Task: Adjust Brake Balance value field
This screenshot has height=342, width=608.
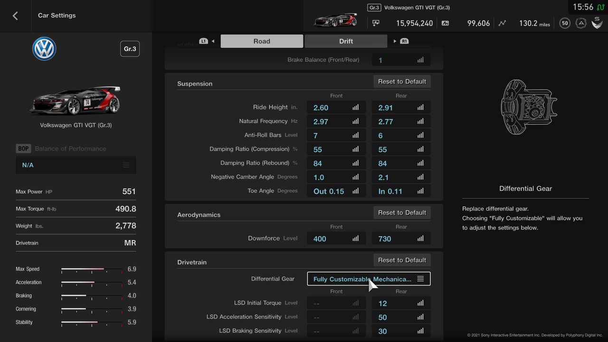Action: [x=401, y=60]
